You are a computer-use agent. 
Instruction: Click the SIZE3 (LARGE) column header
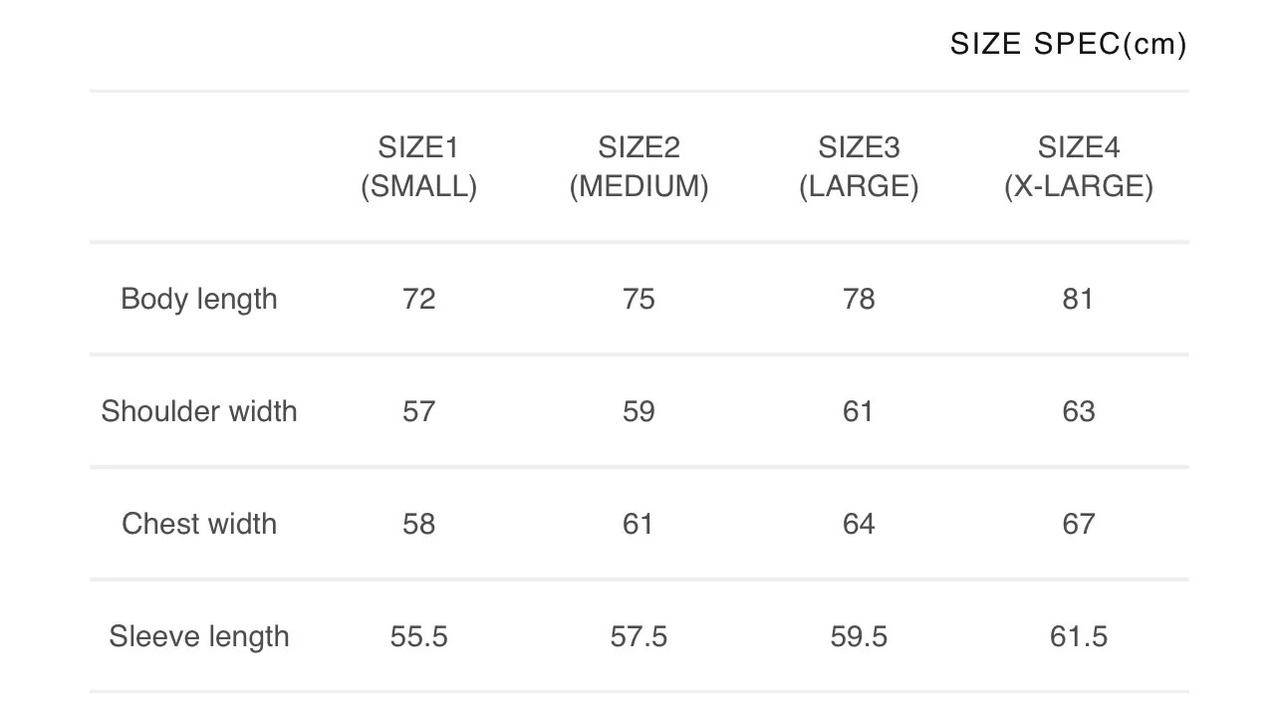859,167
